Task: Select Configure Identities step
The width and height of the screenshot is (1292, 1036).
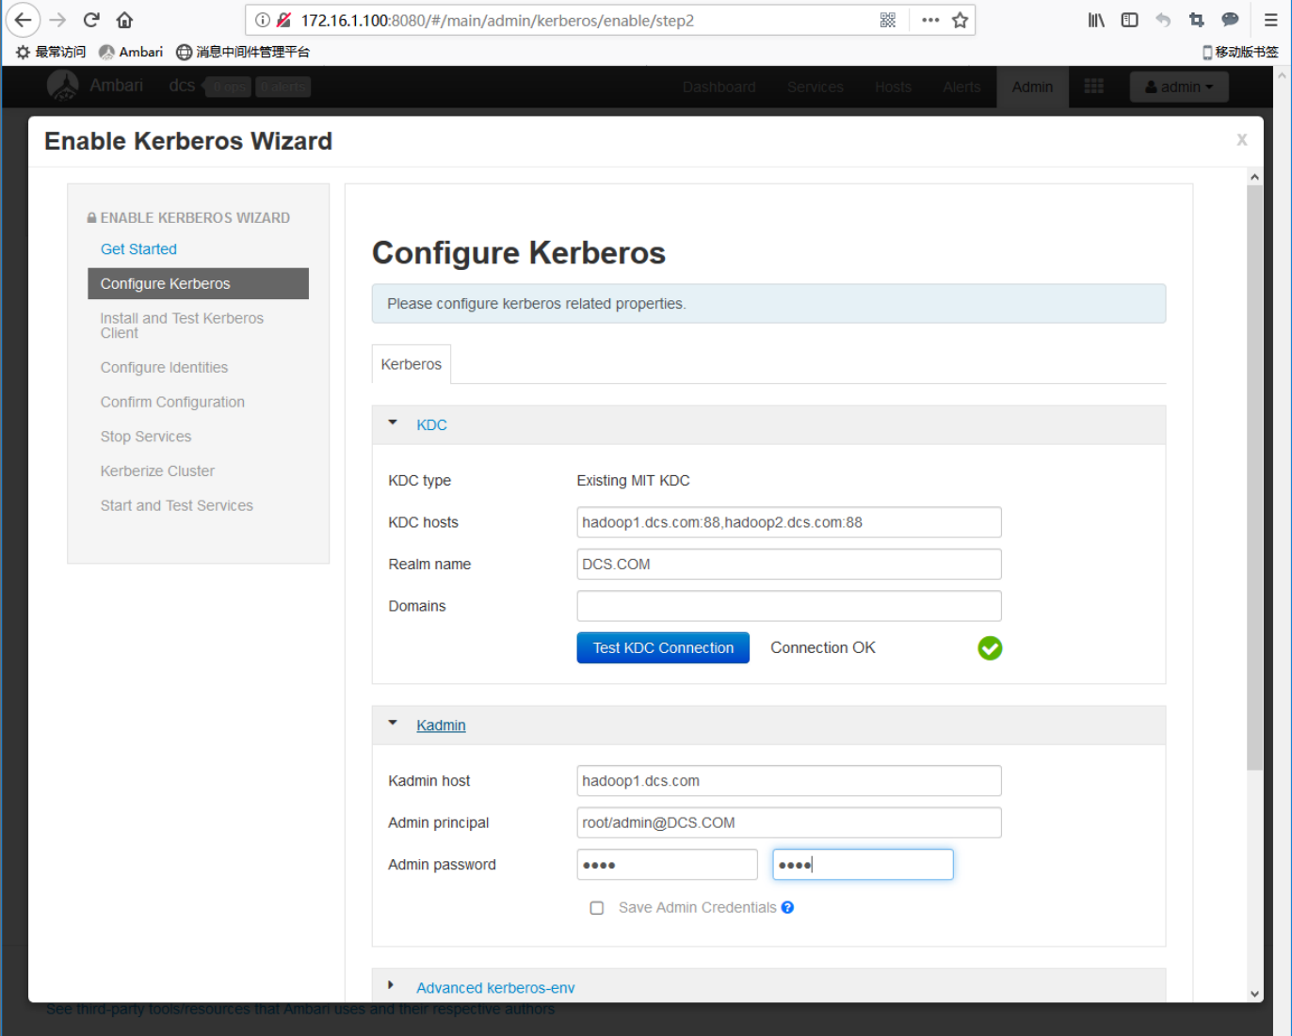Action: point(164,367)
